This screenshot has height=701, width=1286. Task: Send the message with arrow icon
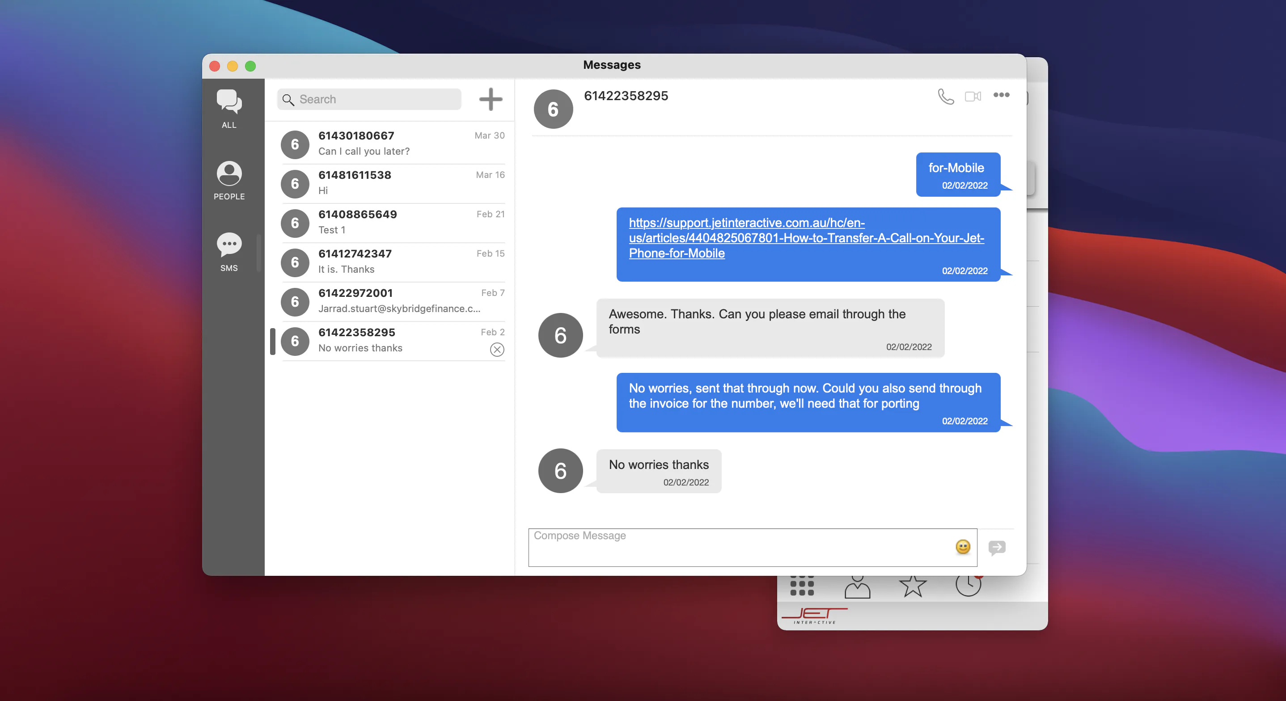click(x=996, y=548)
